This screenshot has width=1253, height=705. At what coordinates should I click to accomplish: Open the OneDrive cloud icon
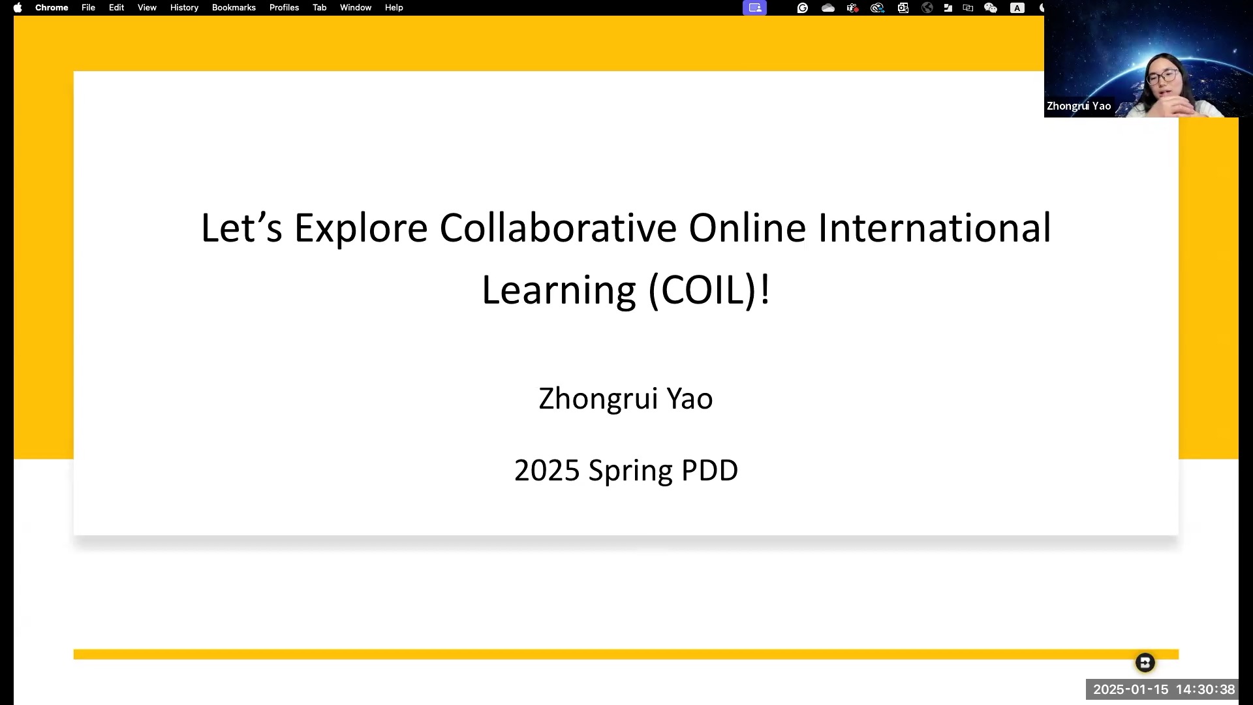pos(828,8)
